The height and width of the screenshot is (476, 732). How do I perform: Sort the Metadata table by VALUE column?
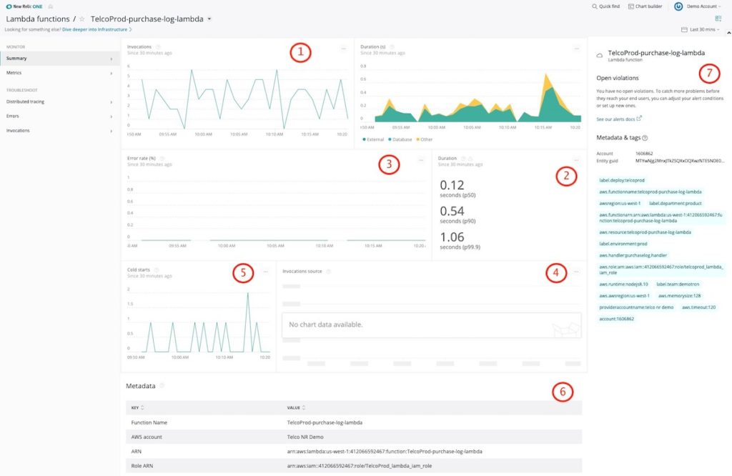pyautogui.click(x=296, y=408)
